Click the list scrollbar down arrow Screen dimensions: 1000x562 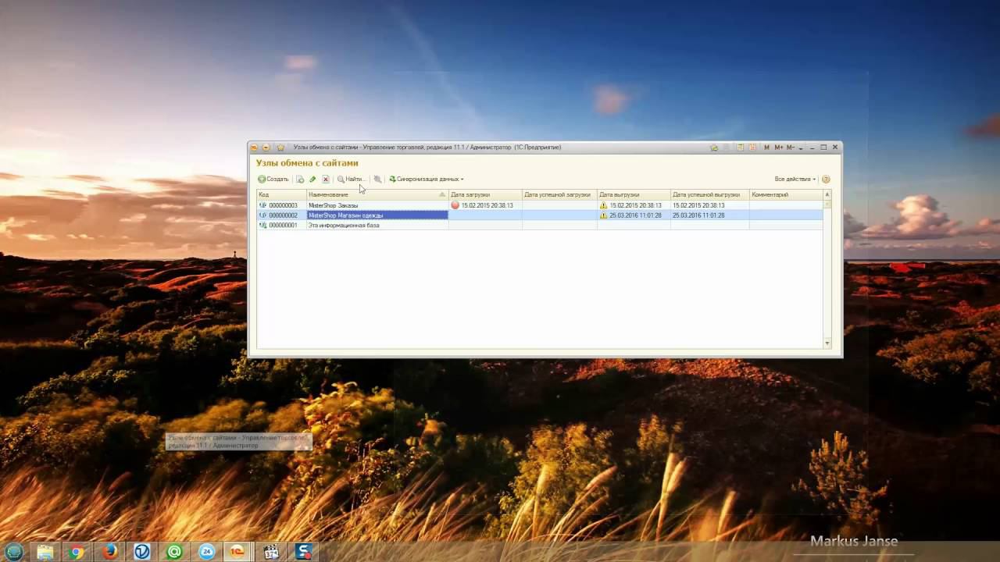(x=827, y=343)
